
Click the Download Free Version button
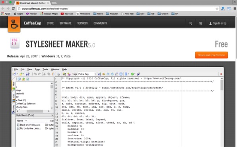pyautogui.click(x=211, y=55)
